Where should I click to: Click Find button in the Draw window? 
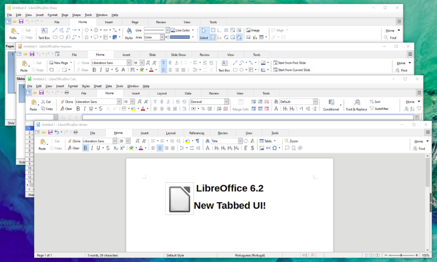pyautogui.click(x=390, y=38)
